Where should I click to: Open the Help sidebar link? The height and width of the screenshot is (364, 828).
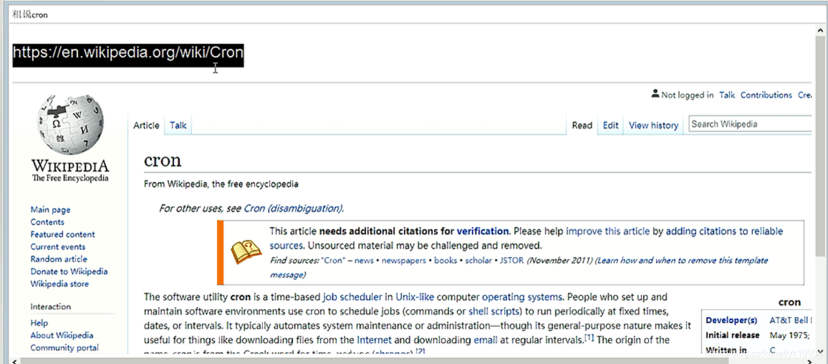pos(39,323)
